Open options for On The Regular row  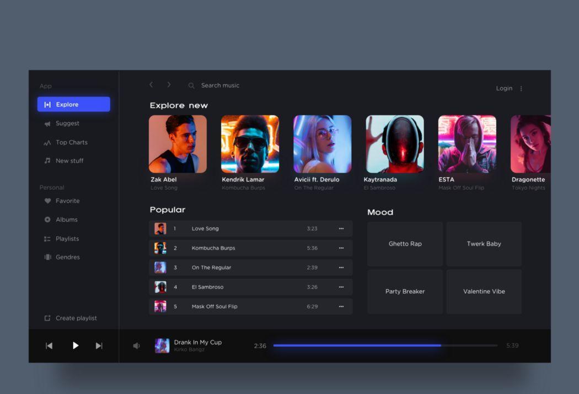pyautogui.click(x=341, y=267)
